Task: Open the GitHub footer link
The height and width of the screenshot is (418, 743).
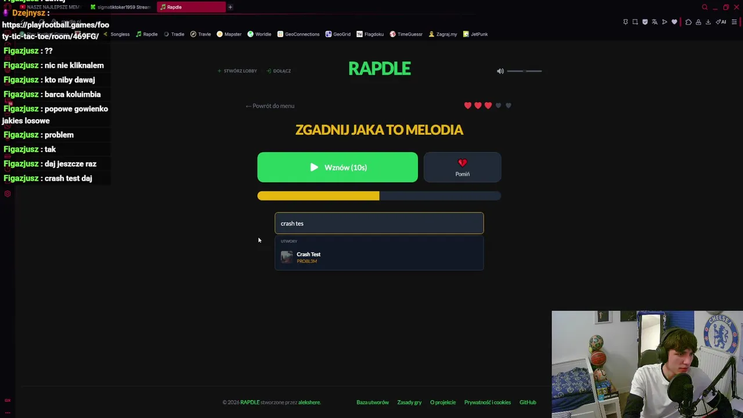Action: (528, 402)
